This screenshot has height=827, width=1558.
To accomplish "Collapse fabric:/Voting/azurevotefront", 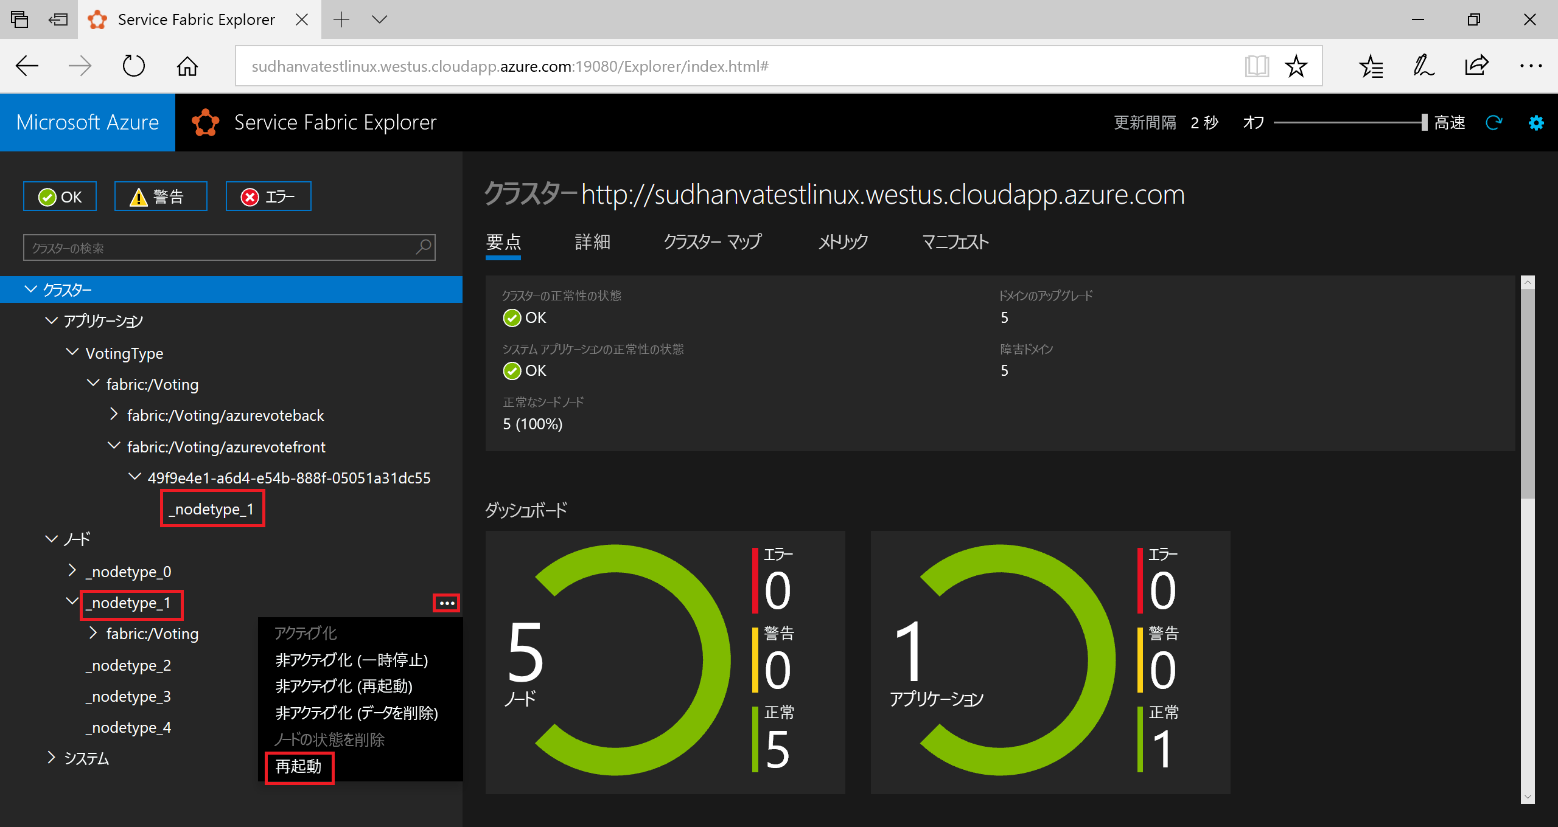I will [x=113, y=446].
